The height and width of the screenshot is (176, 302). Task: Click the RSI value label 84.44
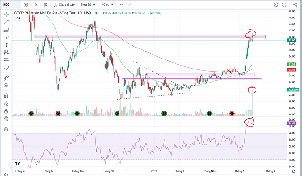[x=291, y=123]
